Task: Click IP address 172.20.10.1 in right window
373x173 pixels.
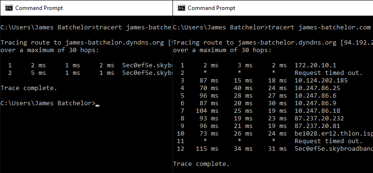Action: tap(316, 65)
